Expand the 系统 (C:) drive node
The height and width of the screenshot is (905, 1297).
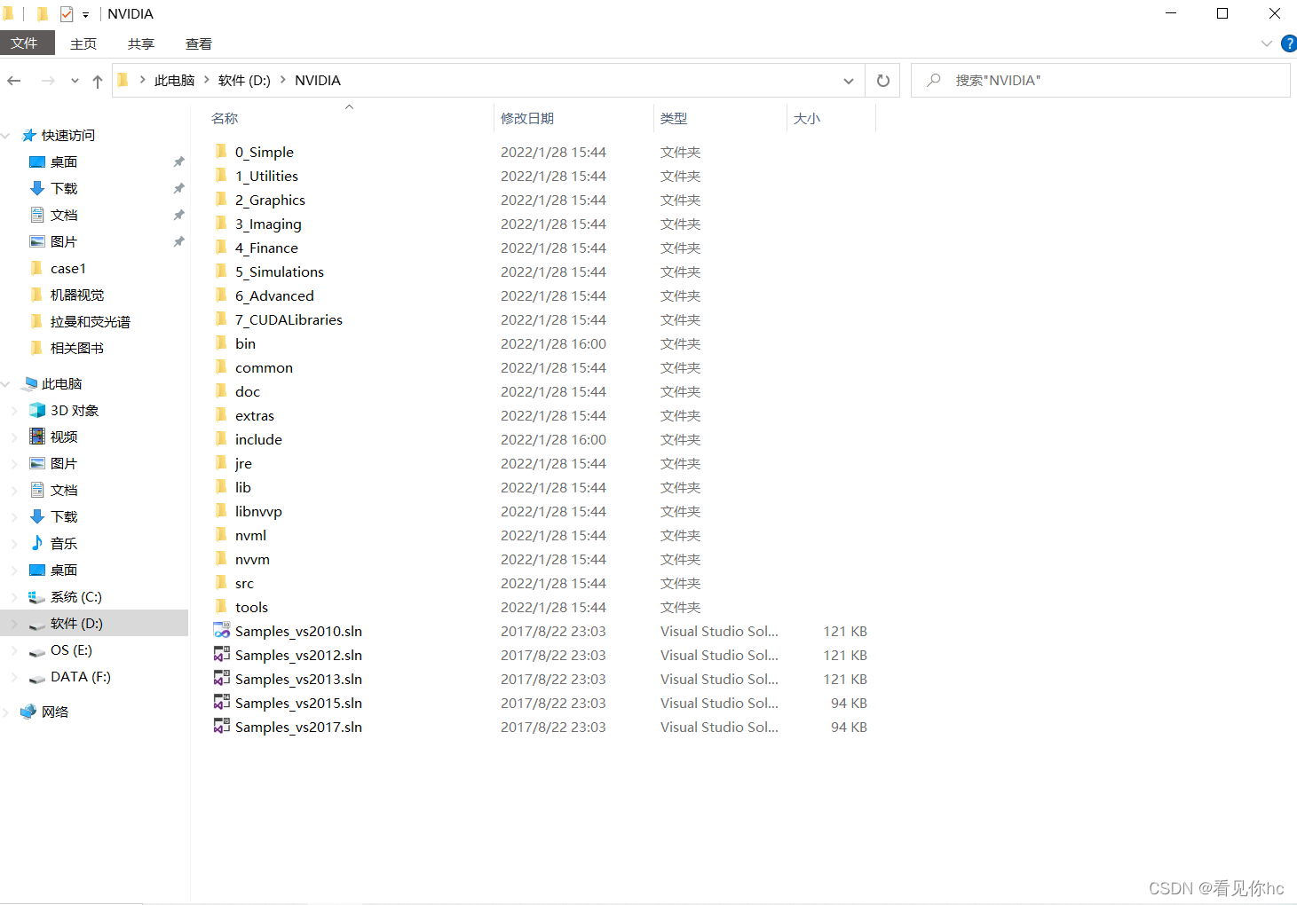coord(14,597)
